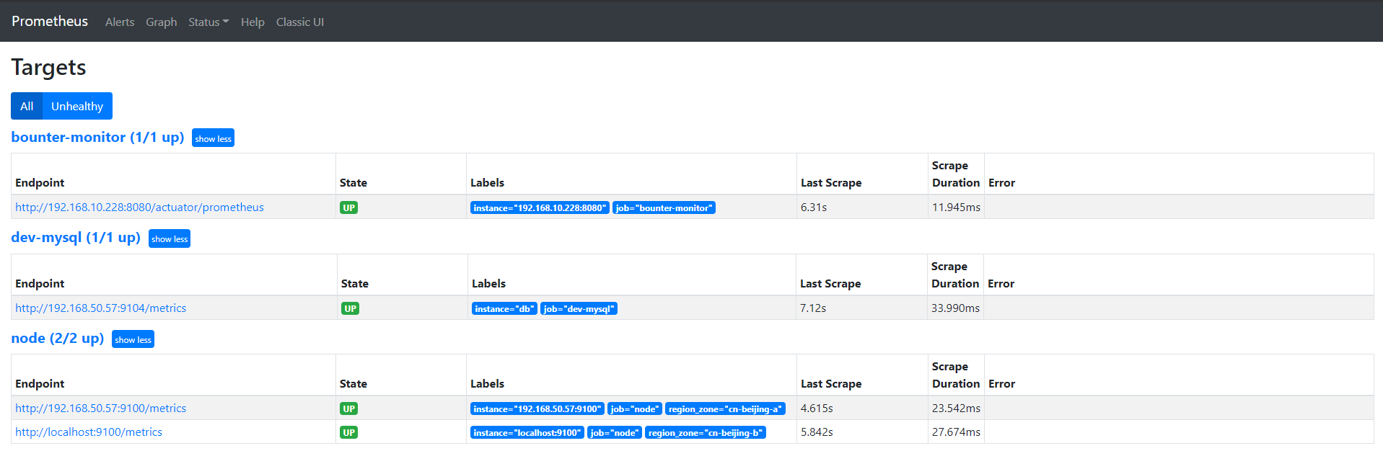Open the Graph page
Viewport: 1383px width, 451px height.
tap(161, 22)
